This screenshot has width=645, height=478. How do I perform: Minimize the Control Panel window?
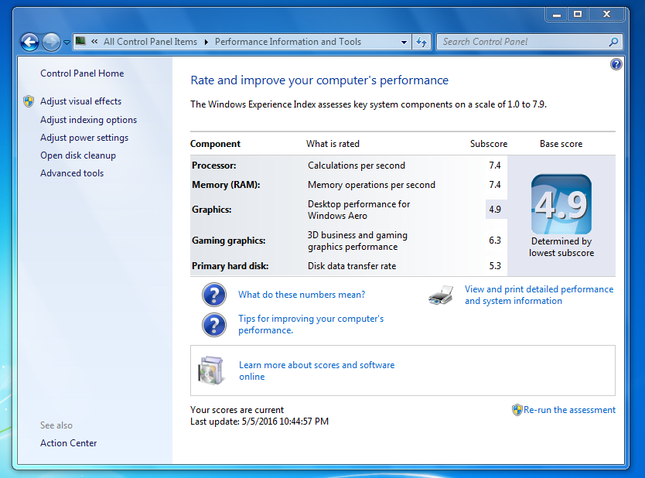[557, 15]
